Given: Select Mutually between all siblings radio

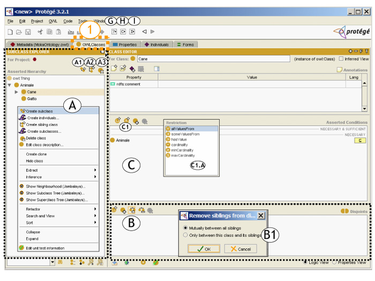Looking at the screenshot, I should pos(185,227).
